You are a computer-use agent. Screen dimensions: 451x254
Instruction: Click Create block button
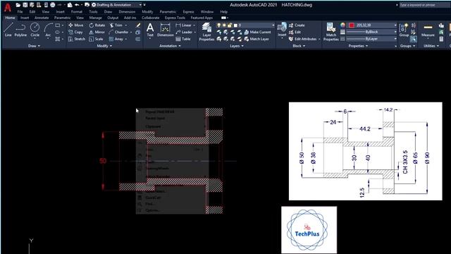(297, 25)
